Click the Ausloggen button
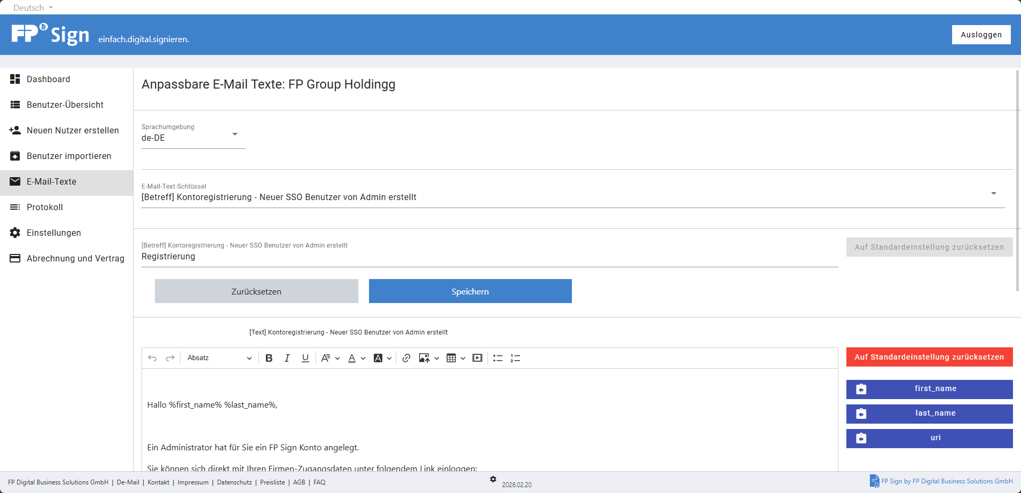 point(981,35)
